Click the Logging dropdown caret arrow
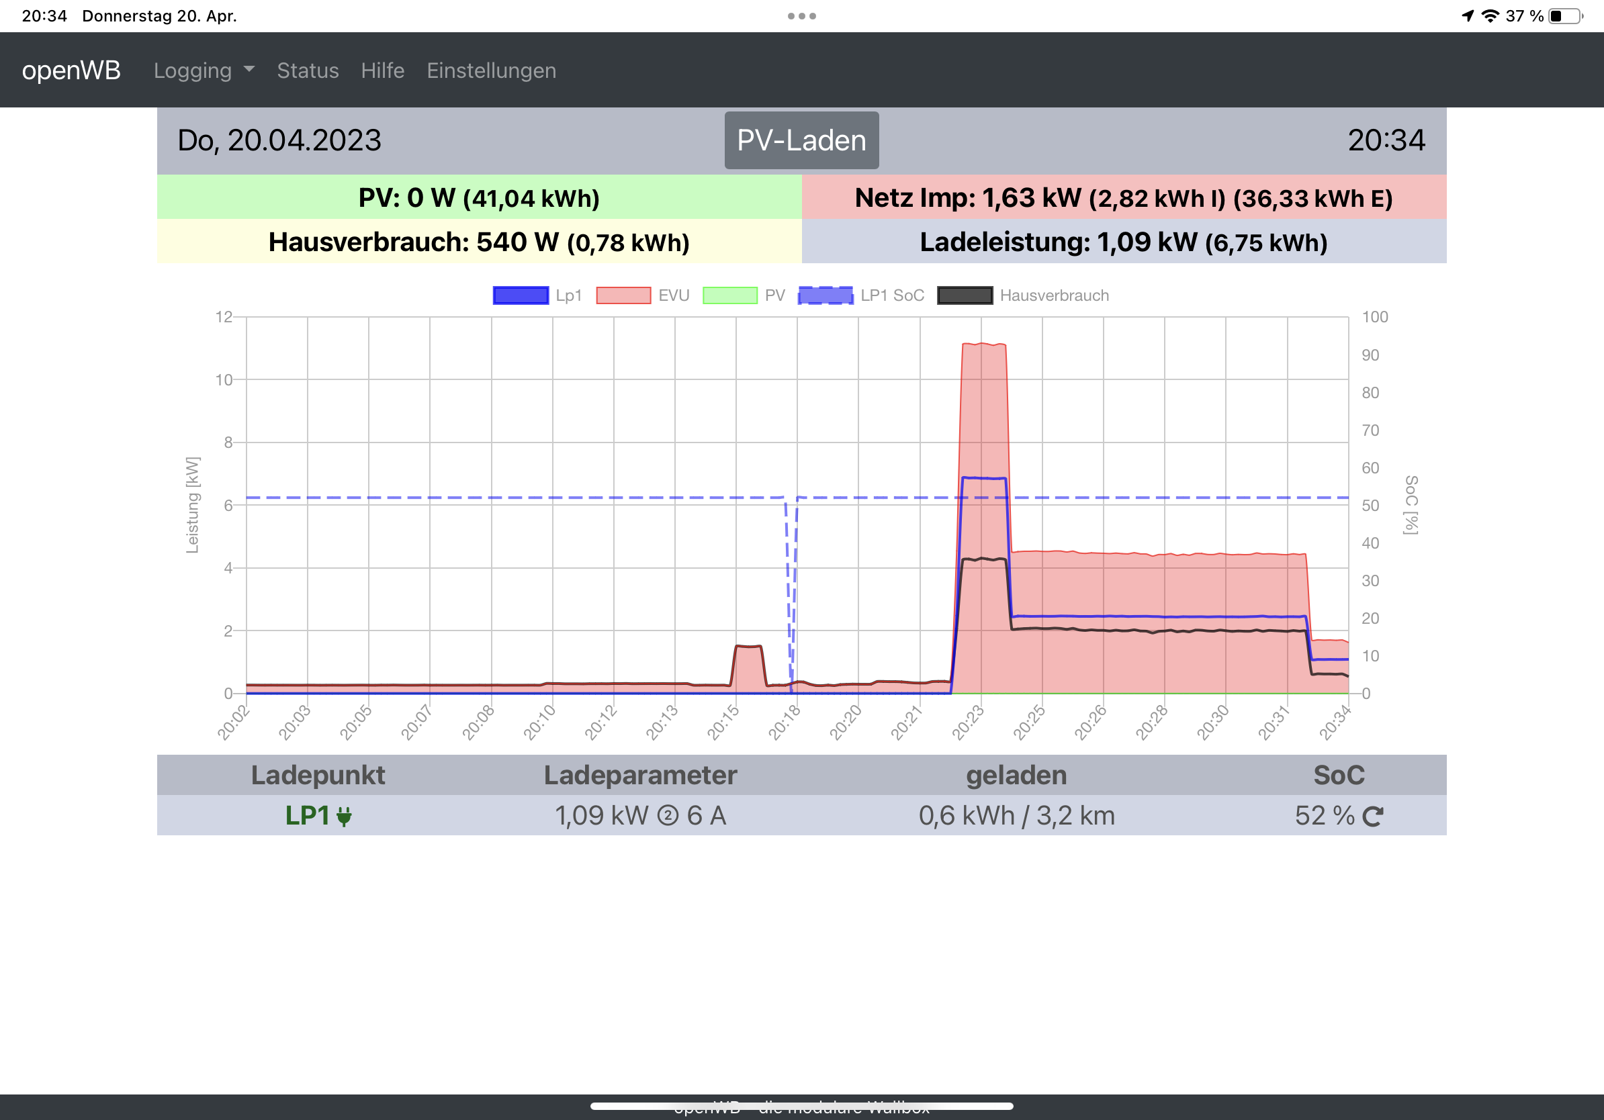This screenshot has width=1604, height=1120. point(249,69)
